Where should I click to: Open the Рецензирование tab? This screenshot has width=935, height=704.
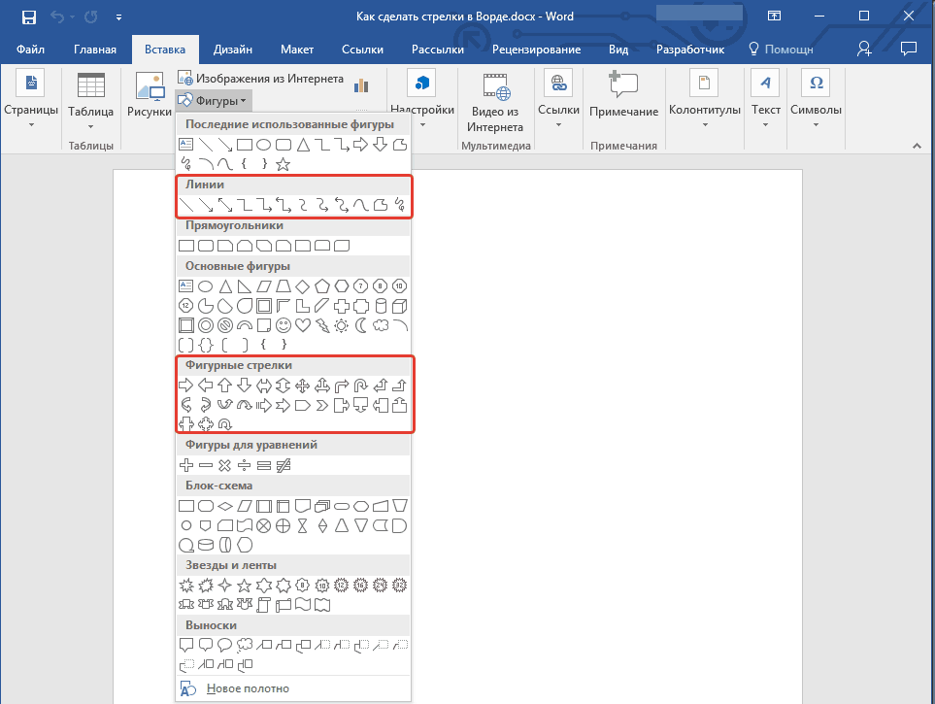536,50
